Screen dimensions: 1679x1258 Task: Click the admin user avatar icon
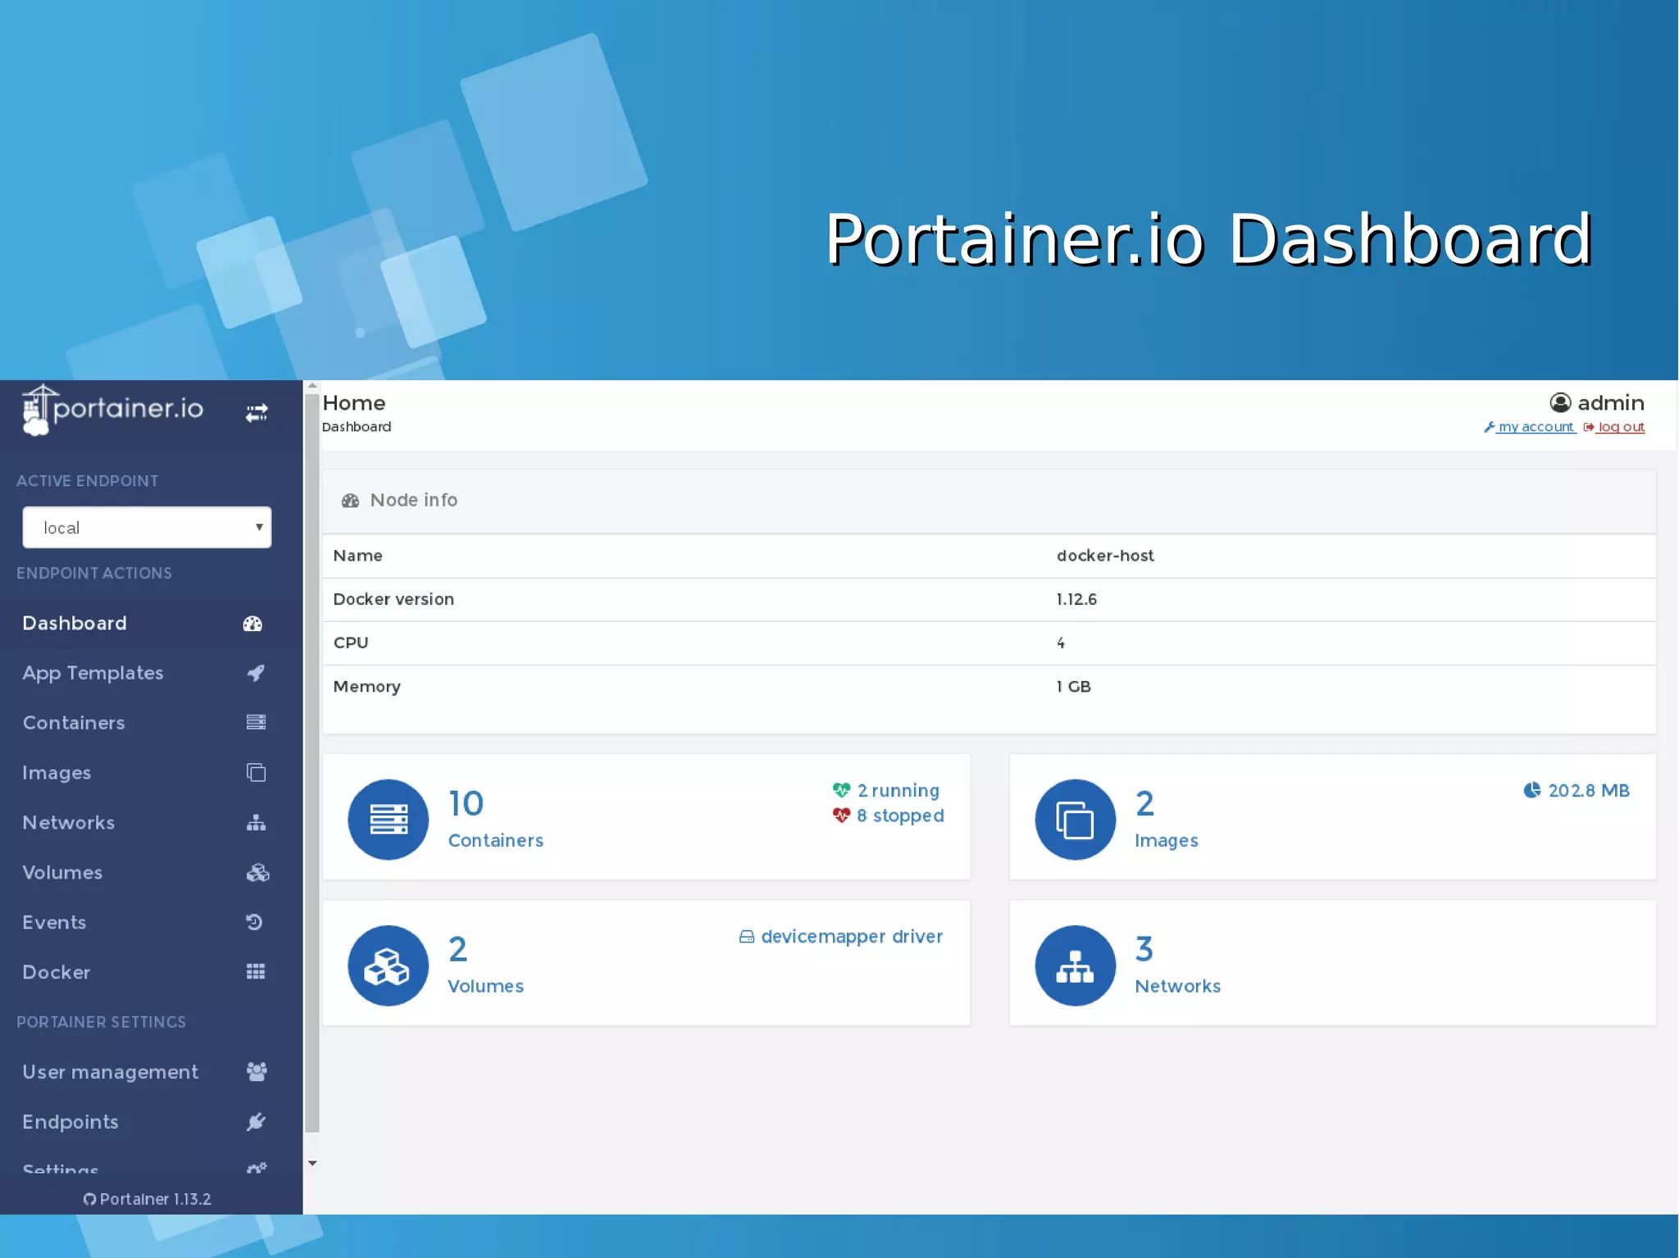pyautogui.click(x=1560, y=403)
